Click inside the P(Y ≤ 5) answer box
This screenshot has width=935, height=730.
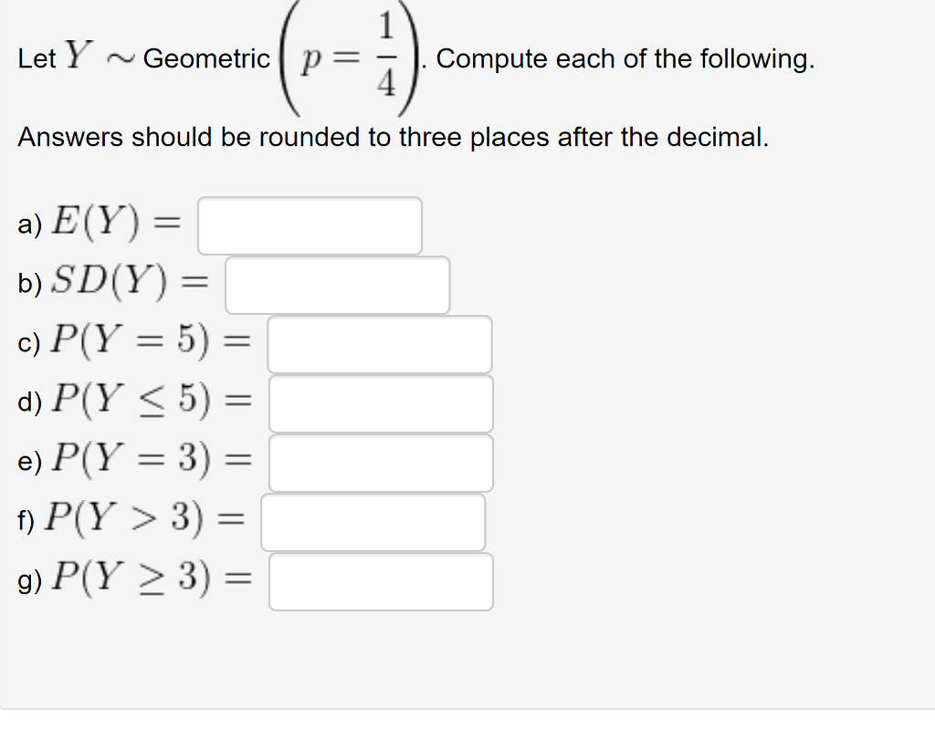(381, 402)
